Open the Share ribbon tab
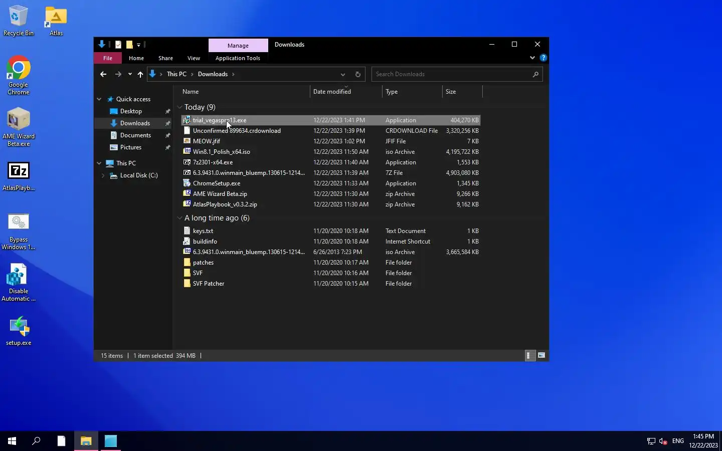722x451 pixels. pyautogui.click(x=165, y=58)
